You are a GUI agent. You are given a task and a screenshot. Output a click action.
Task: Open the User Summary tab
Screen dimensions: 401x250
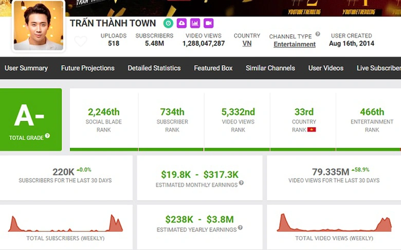26,68
